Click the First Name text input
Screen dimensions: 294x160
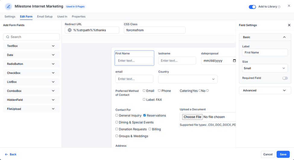(134, 60)
